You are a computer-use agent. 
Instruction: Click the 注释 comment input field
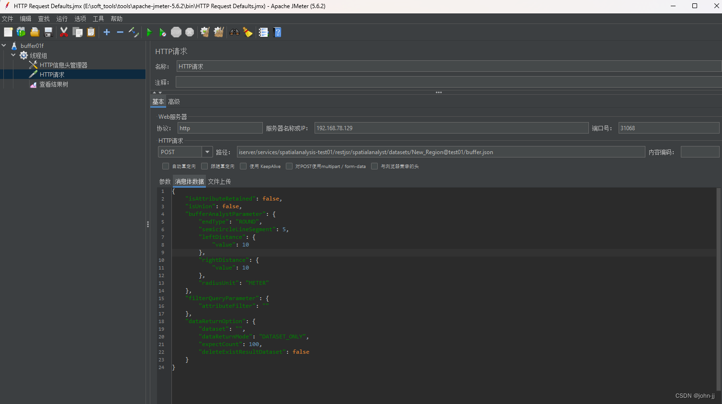coord(449,82)
